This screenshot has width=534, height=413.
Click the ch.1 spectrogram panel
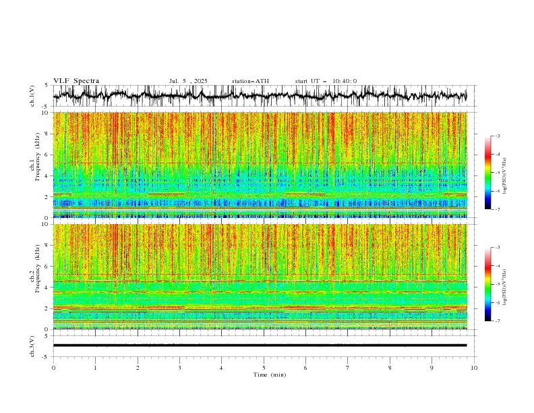[260, 165]
